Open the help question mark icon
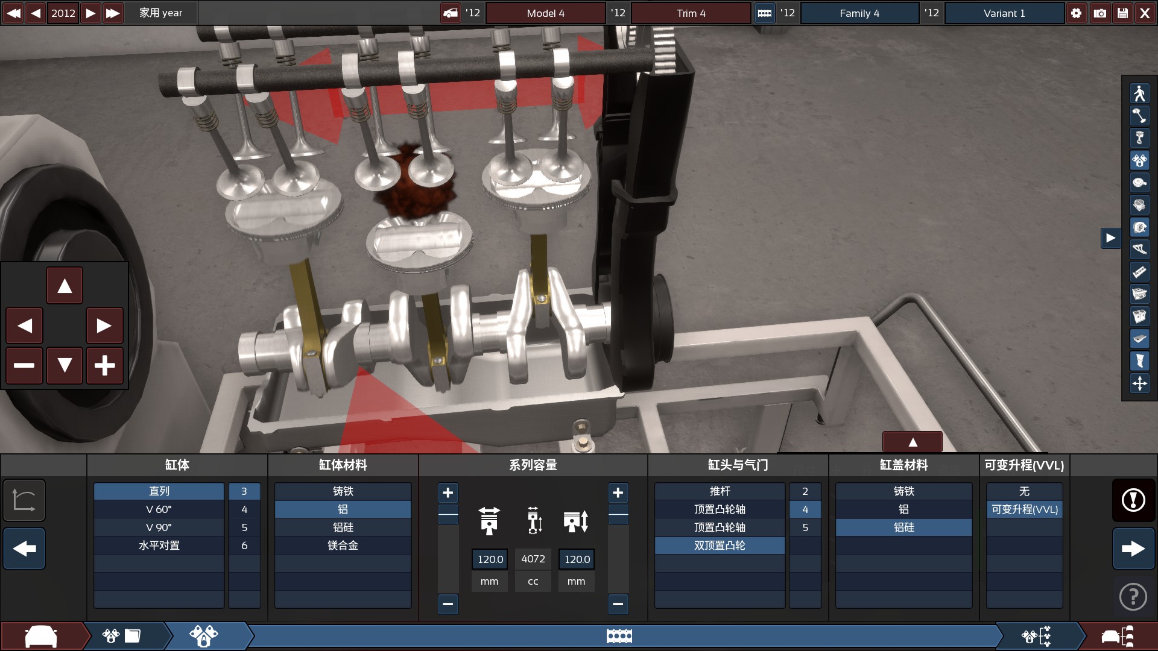Screen dimensions: 1158x651 pos(1133,597)
